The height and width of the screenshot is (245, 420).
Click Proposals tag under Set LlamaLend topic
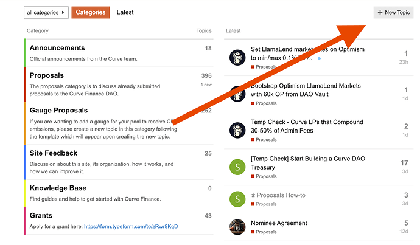pos(264,67)
